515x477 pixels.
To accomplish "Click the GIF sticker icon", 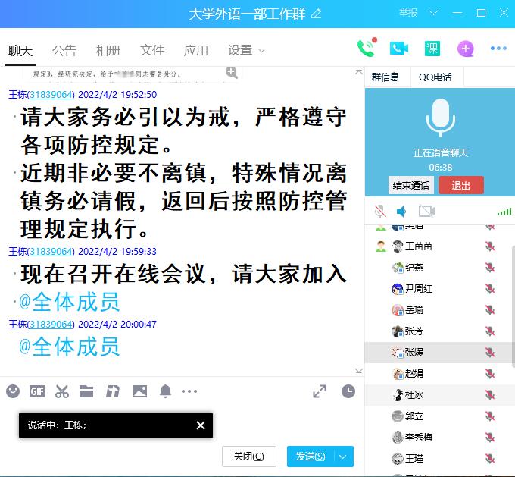I will point(37,391).
